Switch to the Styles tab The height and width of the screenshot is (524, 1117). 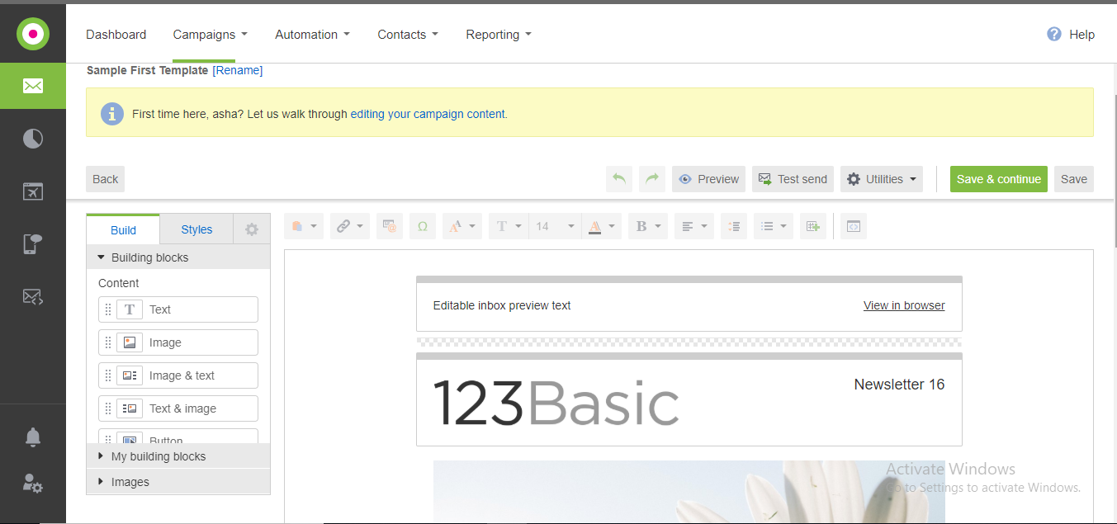196,229
